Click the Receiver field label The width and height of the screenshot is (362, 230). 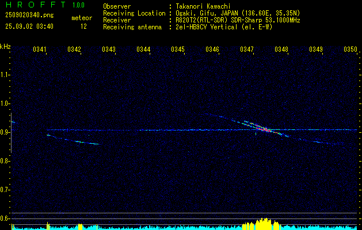point(117,20)
